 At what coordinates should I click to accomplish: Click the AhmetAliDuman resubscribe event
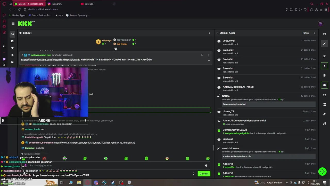click(x=266, y=122)
